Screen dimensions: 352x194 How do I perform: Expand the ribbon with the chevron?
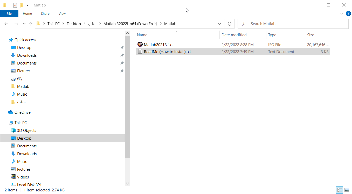pos(342,13)
